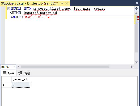Click the hr.person table name

point(41,9)
